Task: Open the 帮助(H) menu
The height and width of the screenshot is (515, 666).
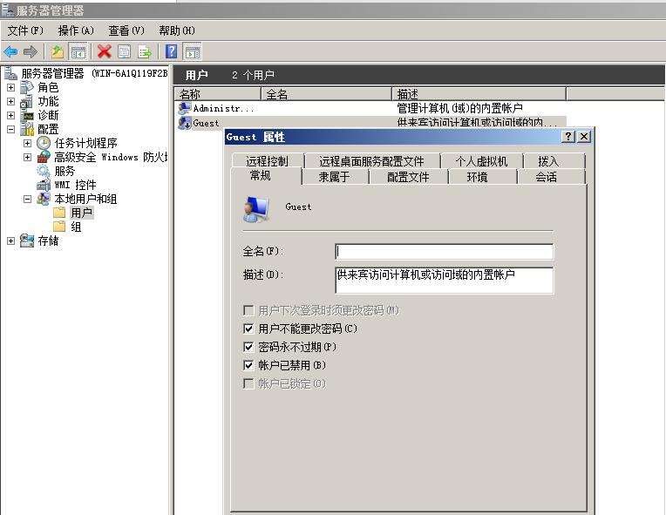Action: tap(177, 30)
